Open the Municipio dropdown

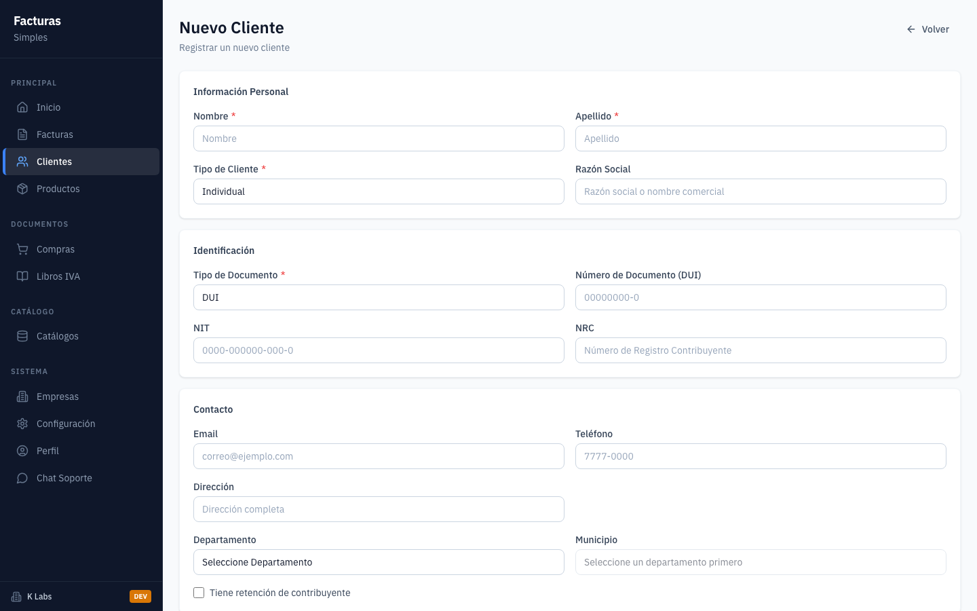pos(761,562)
